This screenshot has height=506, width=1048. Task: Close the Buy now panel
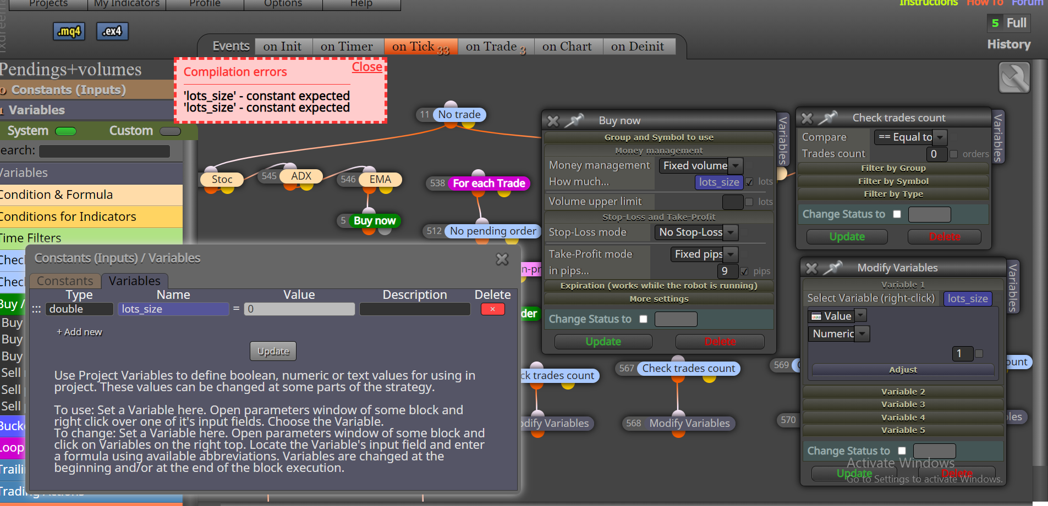pyautogui.click(x=553, y=121)
